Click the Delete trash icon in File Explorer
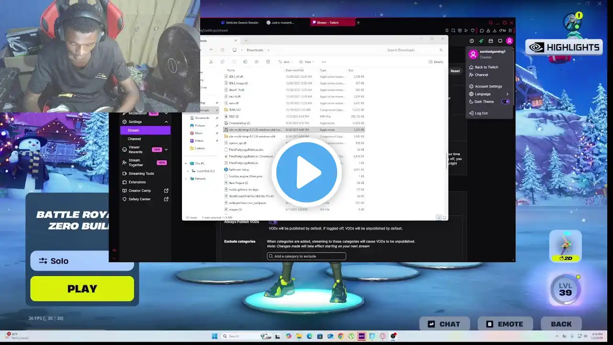 coord(268,62)
